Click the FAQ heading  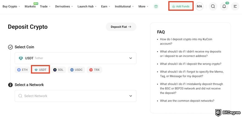161,32
